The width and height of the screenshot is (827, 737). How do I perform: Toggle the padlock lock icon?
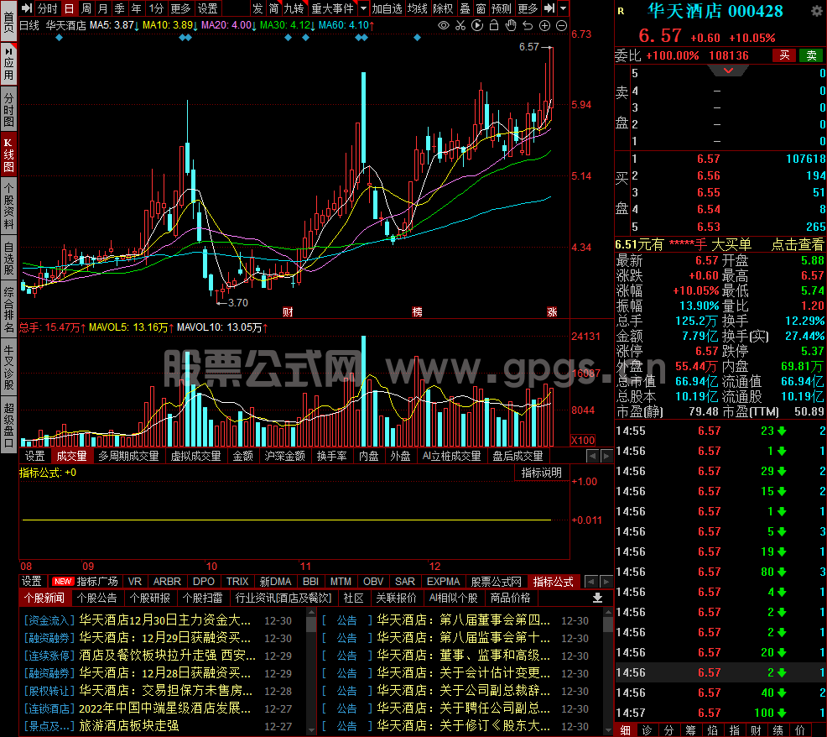(x=494, y=25)
